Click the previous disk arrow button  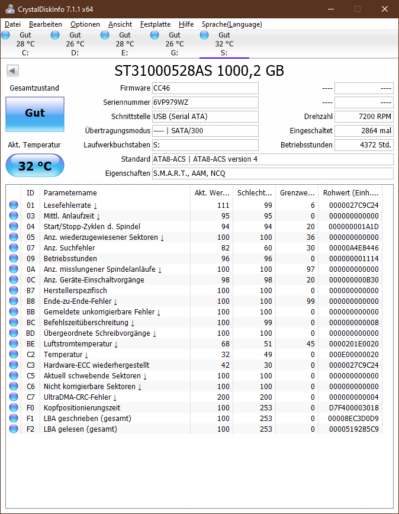12,70
